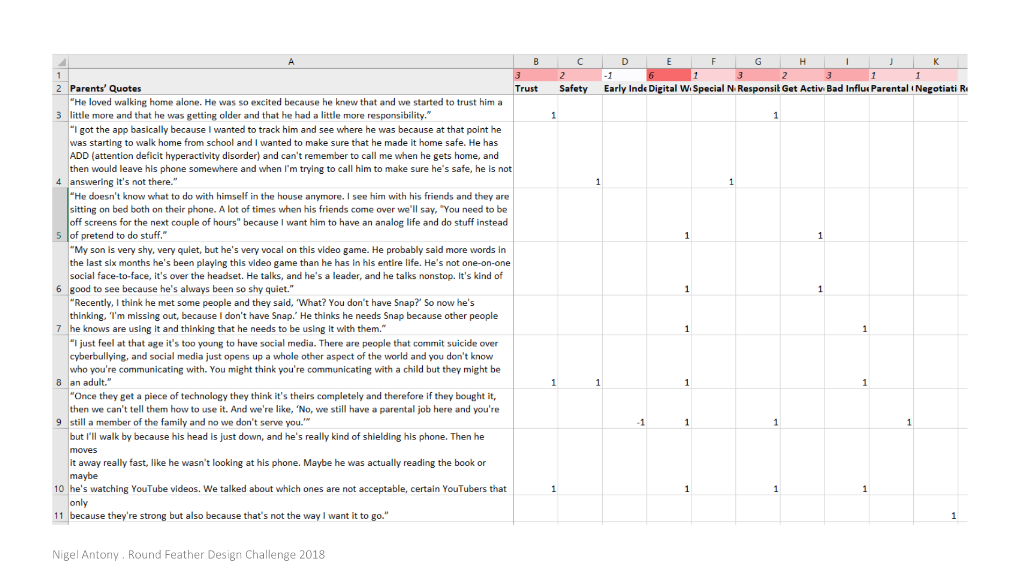This screenshot has width=1032, height=580.
Task: Click the Bad Influence heading cell
Action: [x=847, y=89]
